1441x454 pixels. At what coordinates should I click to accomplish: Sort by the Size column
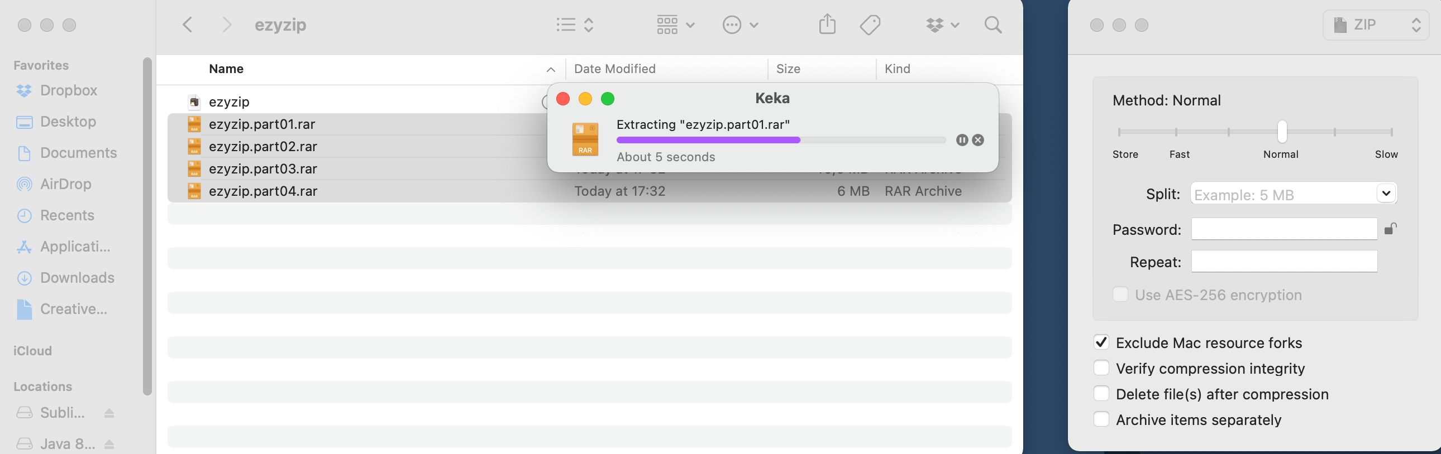point(788,69)
